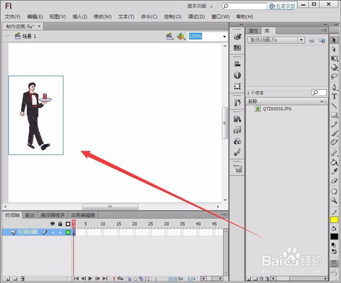Select the Subselection tool
Viewport: 341px width, 283px height.
(x=334, y=49)
